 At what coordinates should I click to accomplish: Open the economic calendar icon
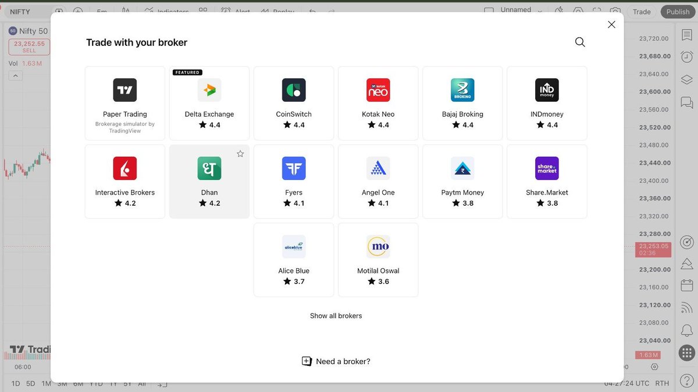[x=687, y=286]
